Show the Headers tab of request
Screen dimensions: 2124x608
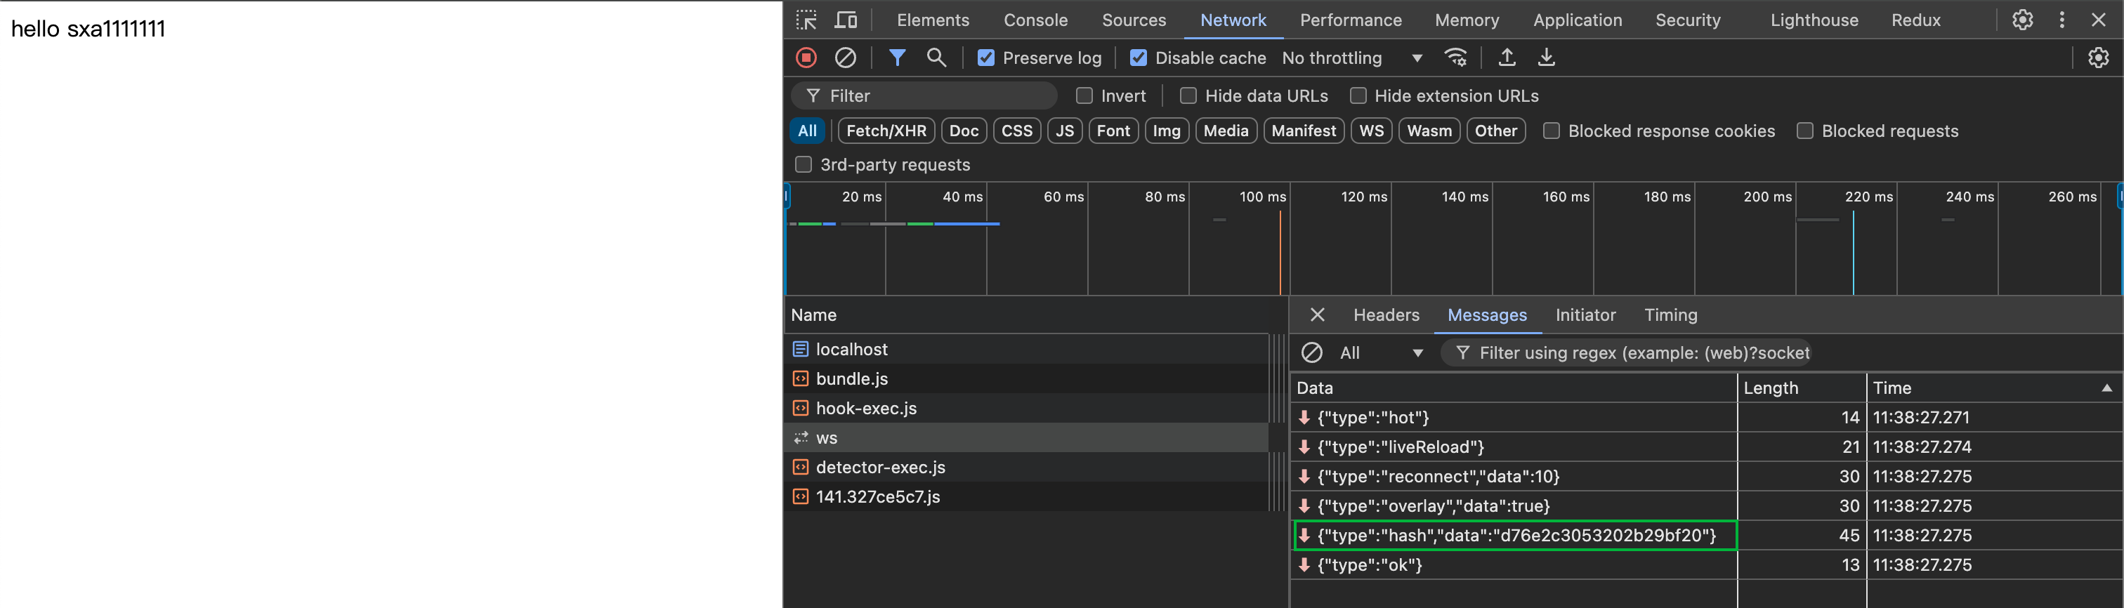(1386, 315)
